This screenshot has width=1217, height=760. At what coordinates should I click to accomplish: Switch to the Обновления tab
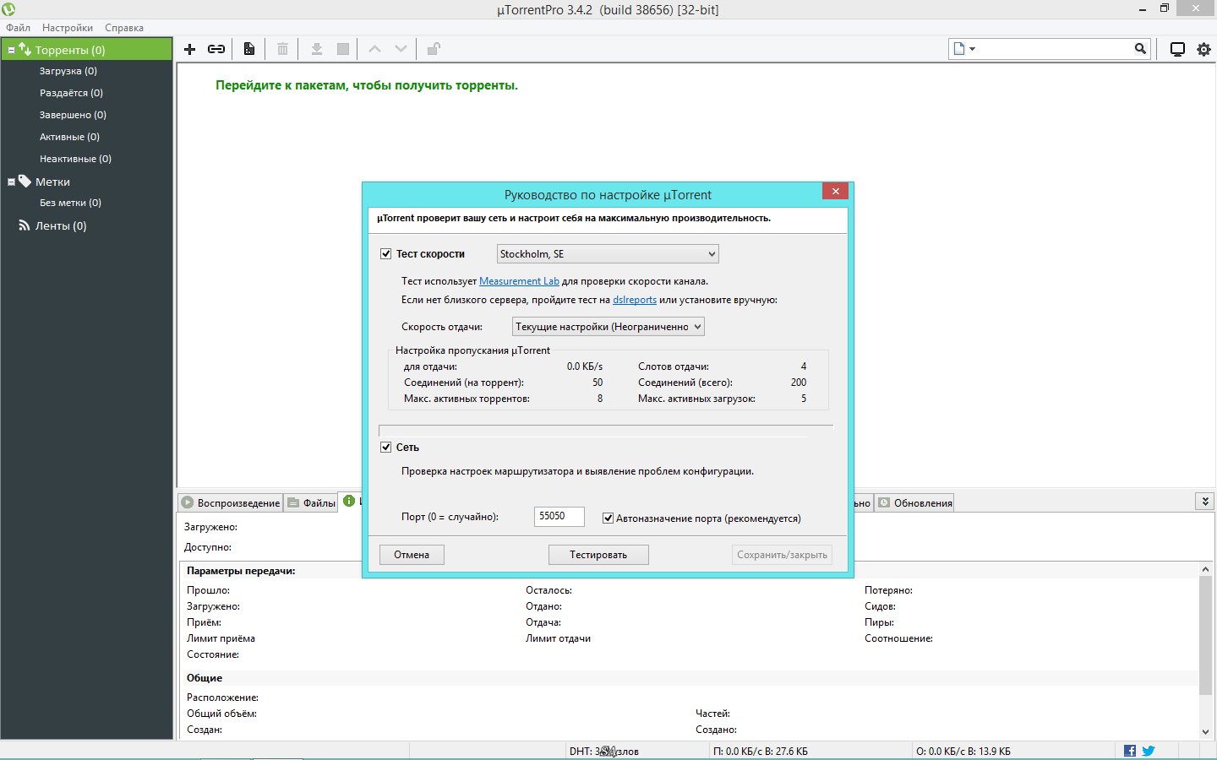(914, 502)
